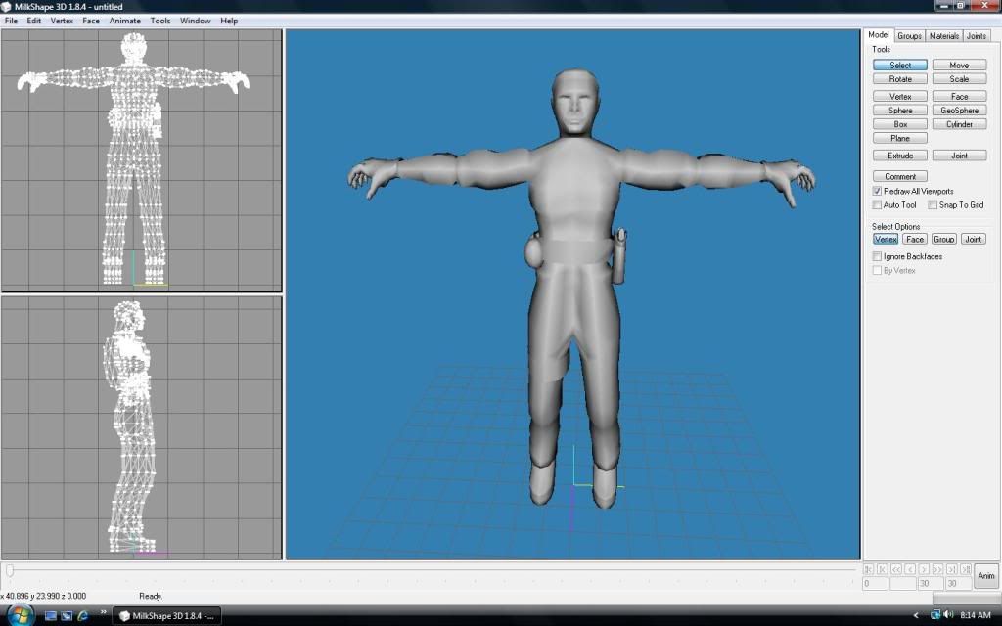Screen dimensions: 1002x626
Task: Enable the Auto Tool checkbox
Action: (877, 205)
